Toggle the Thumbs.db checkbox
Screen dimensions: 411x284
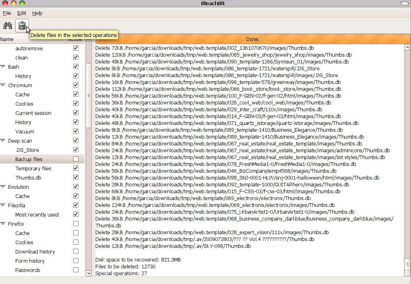[76, 178]
